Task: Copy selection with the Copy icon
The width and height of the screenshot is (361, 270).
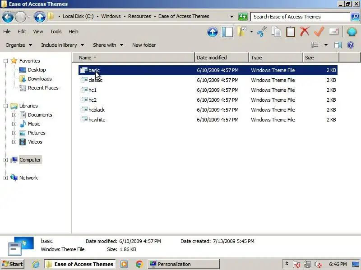Action: 276,31
